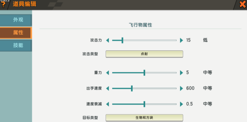
Task: Open the 攻击类型 dropdown showing 点射
Action: (144, 54)
